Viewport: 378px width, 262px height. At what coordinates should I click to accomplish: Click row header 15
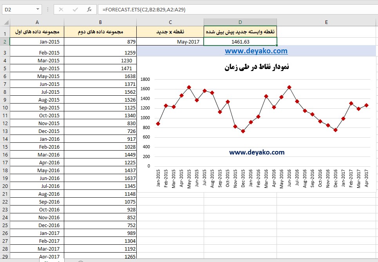coord(5,147)
